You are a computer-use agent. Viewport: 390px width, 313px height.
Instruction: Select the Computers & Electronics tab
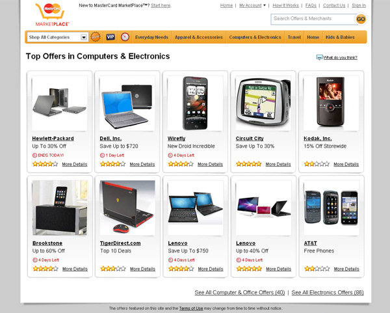pos(255,37)
